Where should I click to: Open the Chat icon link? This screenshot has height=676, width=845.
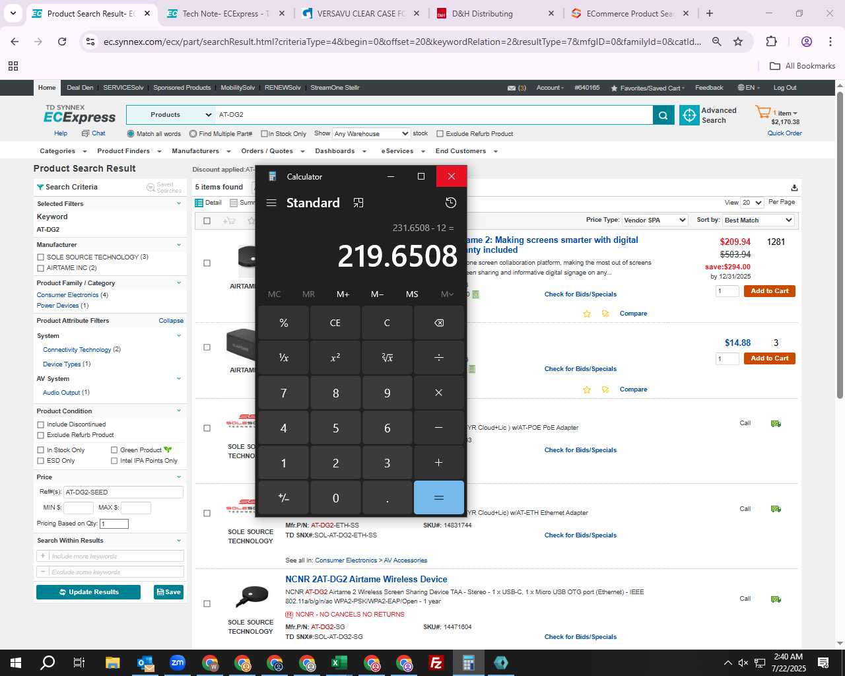tap(94, 133)
